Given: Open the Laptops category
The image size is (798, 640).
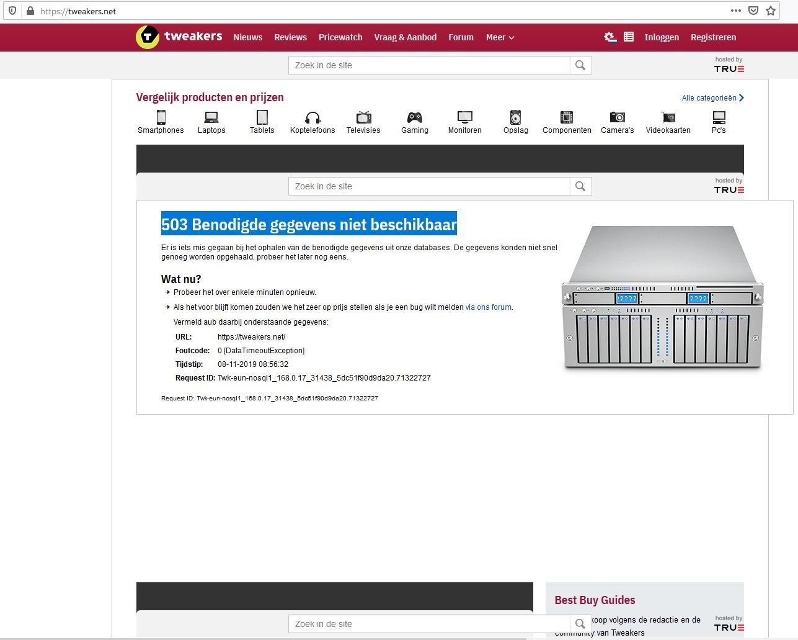Looking at the screenshot, I should point(211,122).
